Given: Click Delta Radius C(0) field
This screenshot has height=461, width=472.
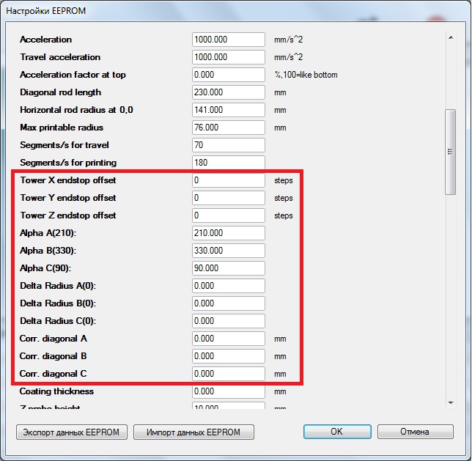Looking at the screenshot, I should pos(229,321).
